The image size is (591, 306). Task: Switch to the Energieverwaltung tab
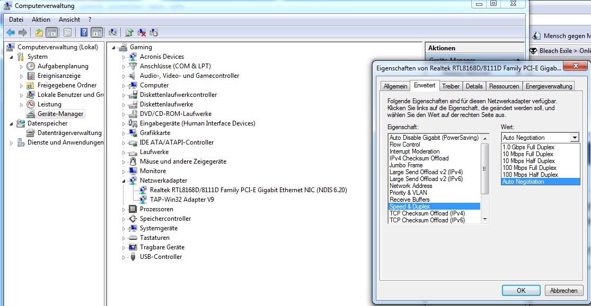pyautogui.click(x=549, y=86)
